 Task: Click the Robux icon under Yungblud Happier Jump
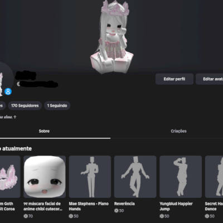pos(162,216)
